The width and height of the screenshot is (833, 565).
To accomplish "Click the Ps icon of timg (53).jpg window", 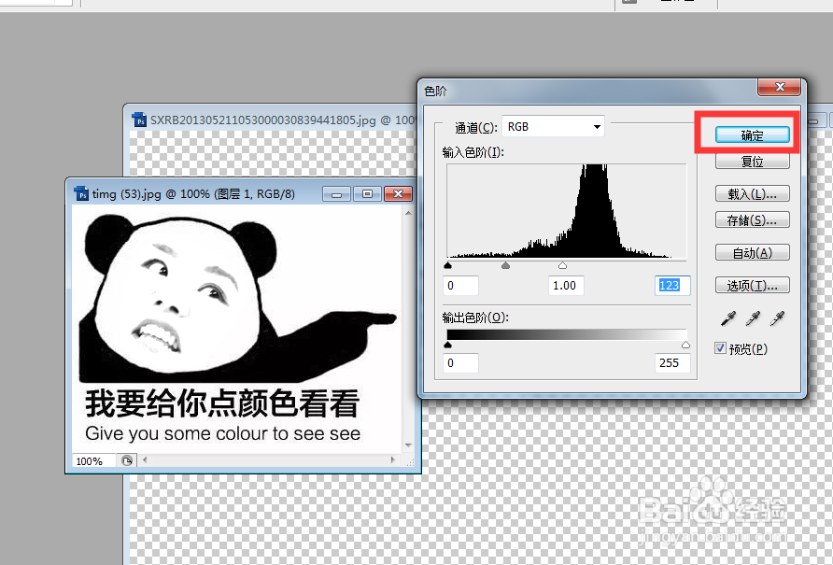I will click(x=81, y=193).
